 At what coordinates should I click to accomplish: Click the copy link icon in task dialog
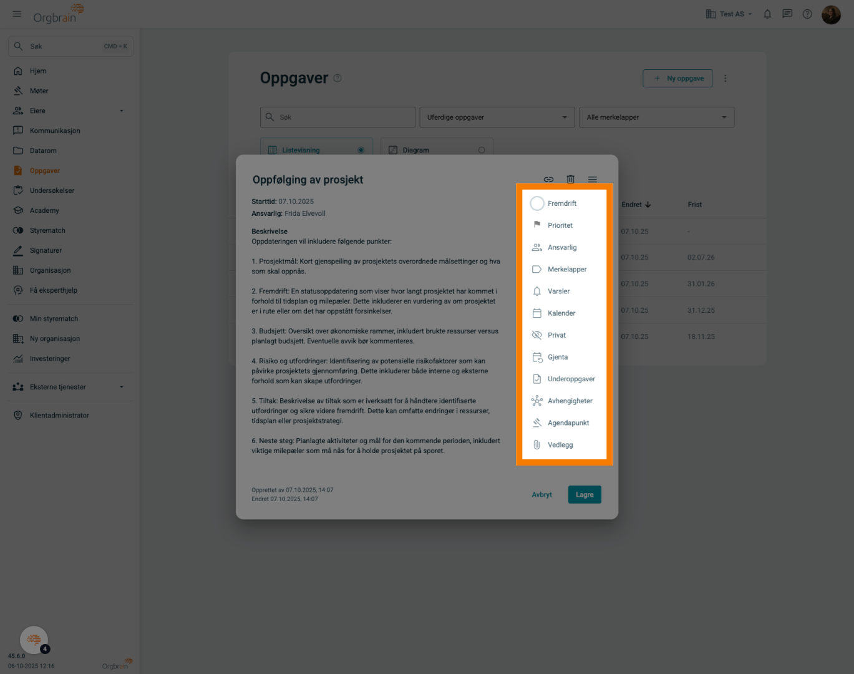click(548, 179)
